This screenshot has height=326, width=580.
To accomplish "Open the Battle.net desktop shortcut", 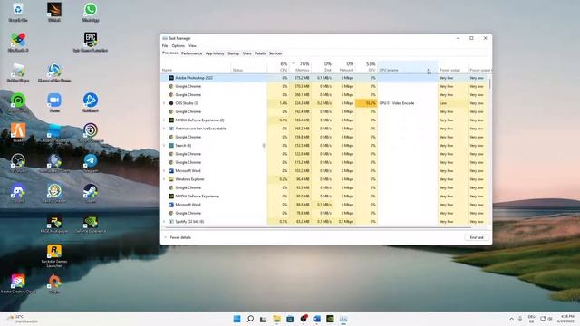I will click(x=91, y=102).
